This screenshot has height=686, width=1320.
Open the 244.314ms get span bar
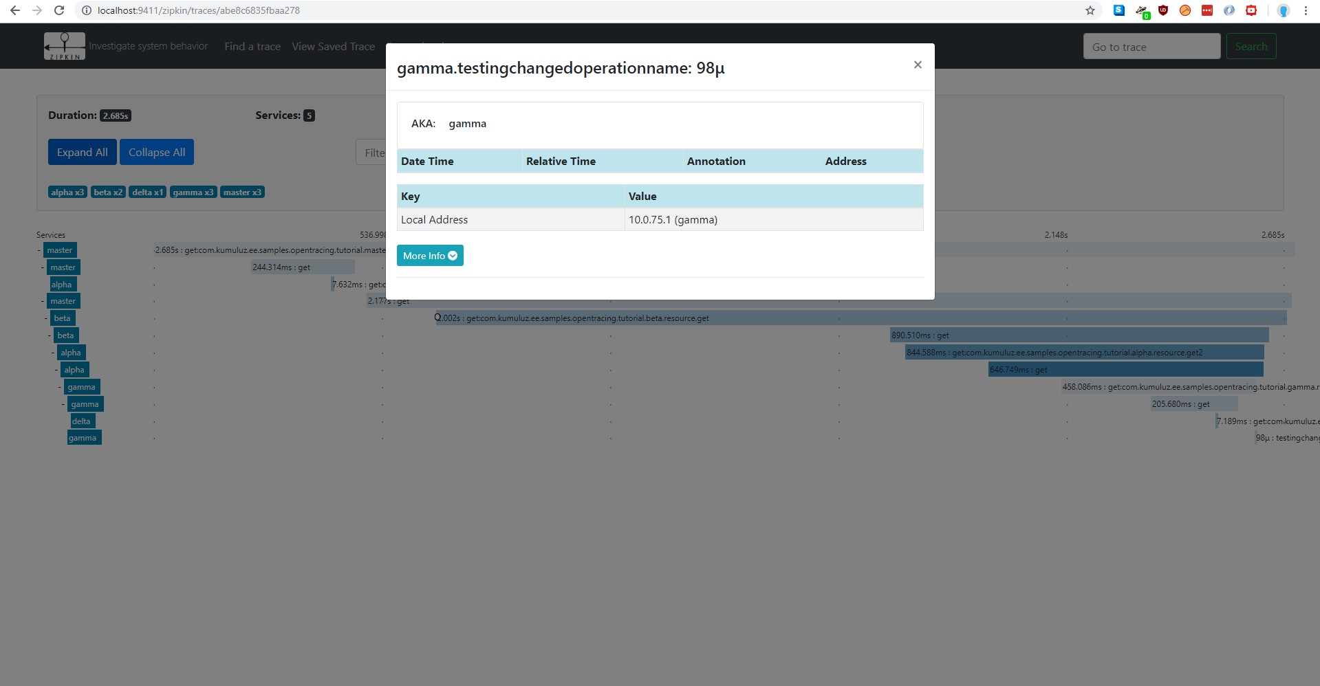tap(303, 267)
